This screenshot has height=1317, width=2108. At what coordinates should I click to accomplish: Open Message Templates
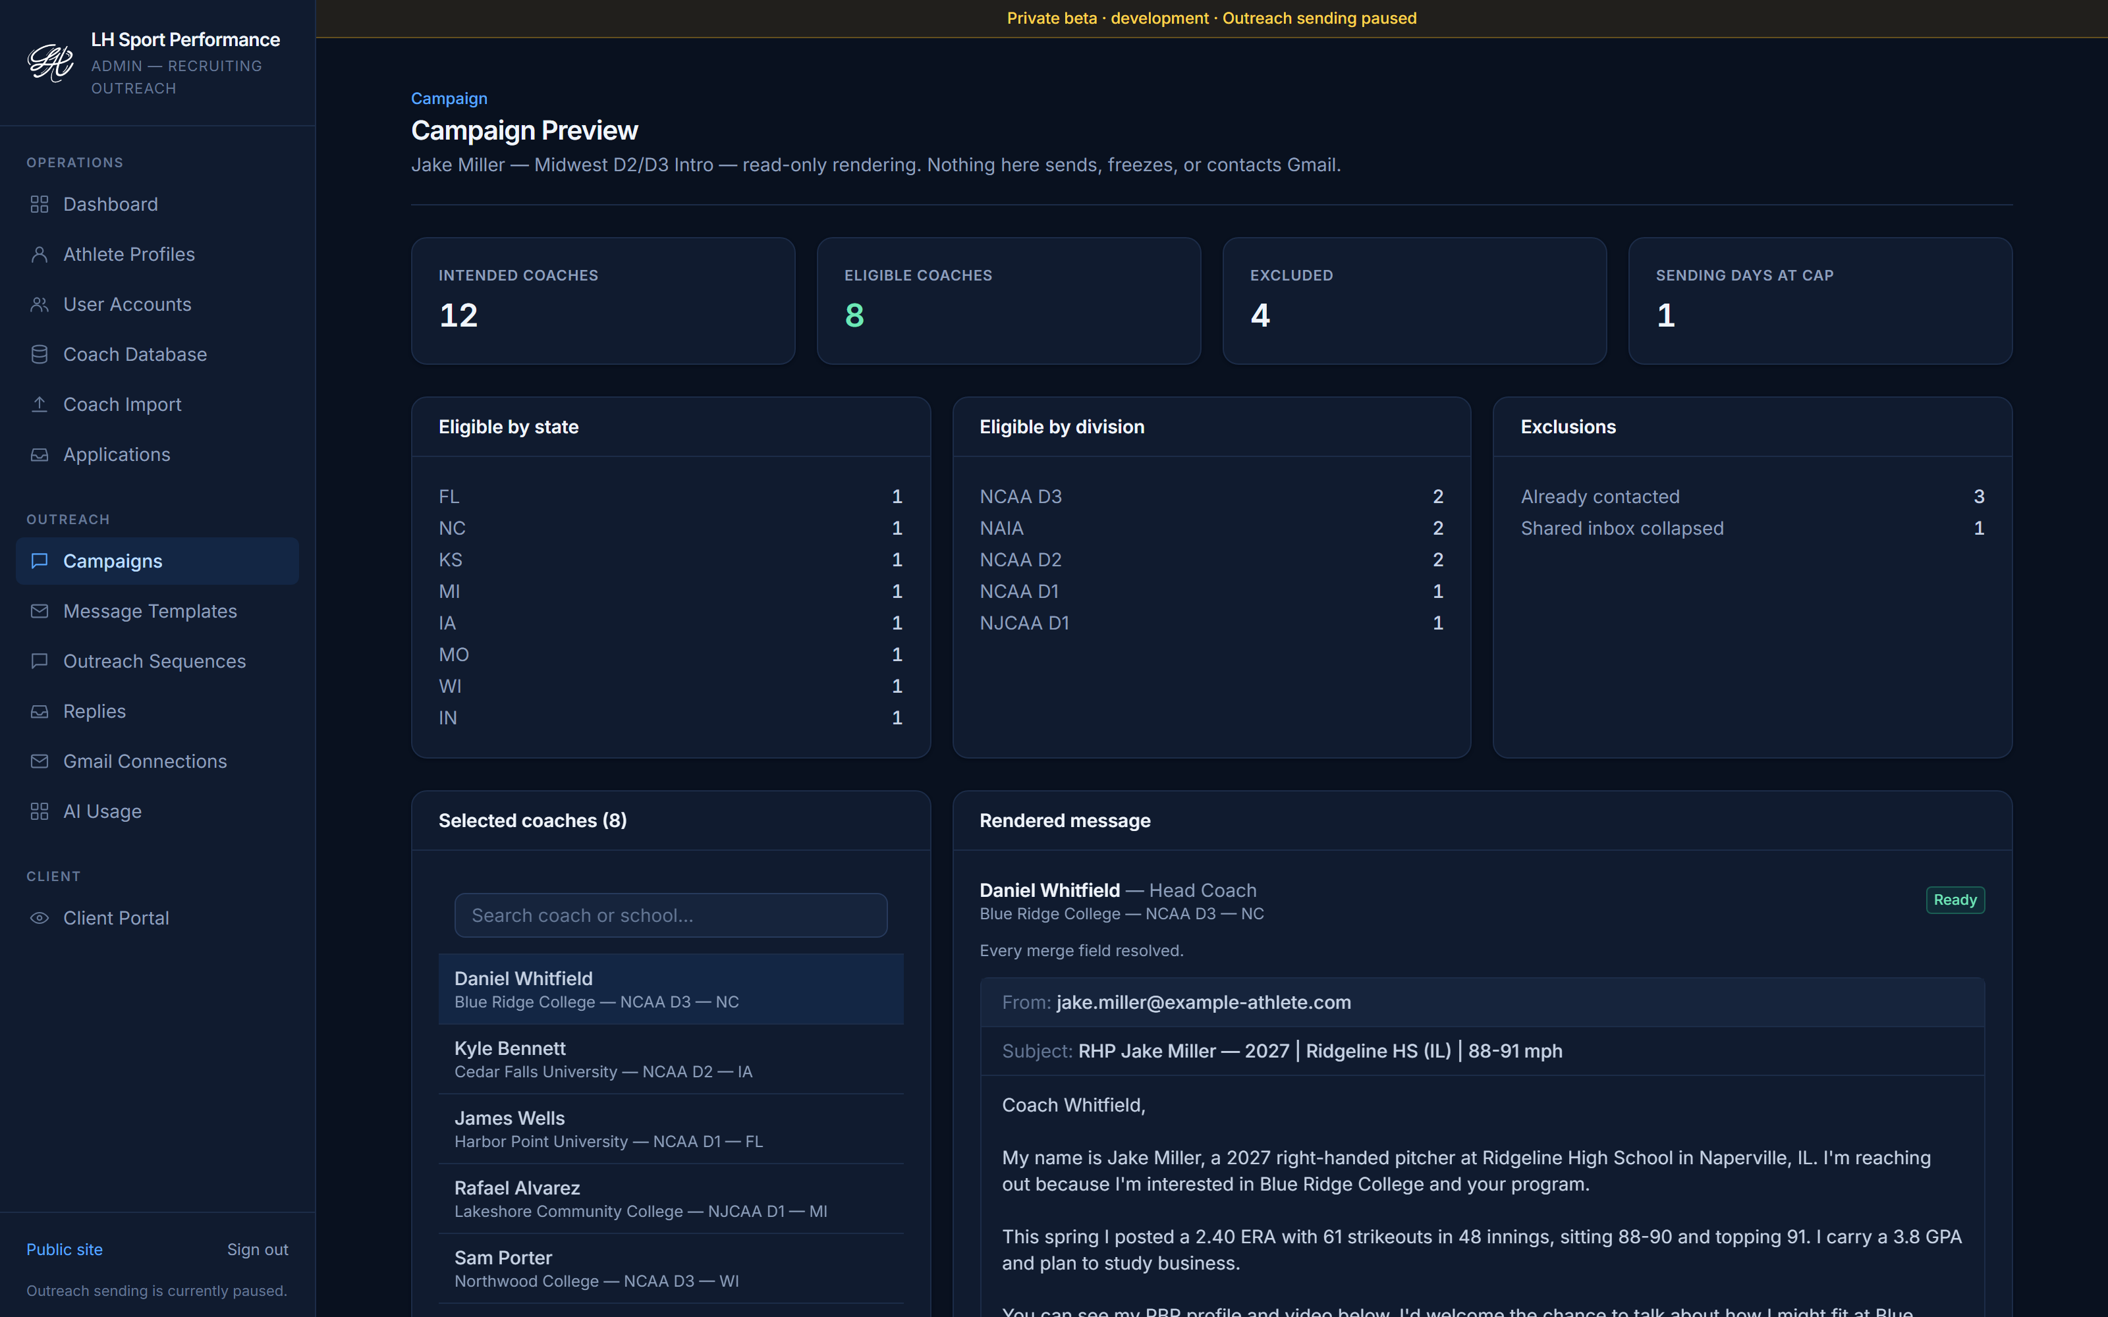click(157, 612)
